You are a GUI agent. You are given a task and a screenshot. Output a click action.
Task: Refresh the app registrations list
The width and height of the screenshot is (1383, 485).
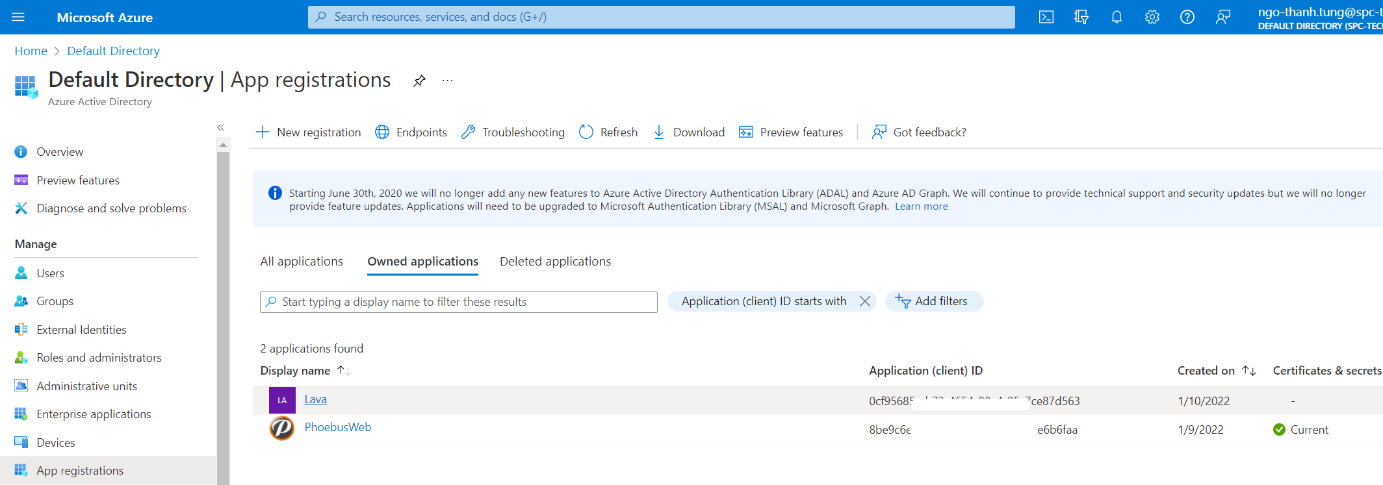608,132
